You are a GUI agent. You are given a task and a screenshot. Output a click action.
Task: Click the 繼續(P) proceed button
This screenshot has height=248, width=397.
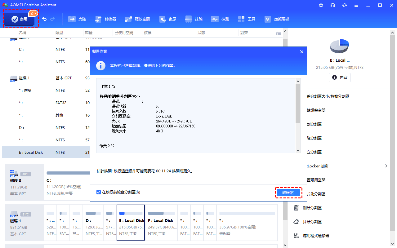coord(288,193)
